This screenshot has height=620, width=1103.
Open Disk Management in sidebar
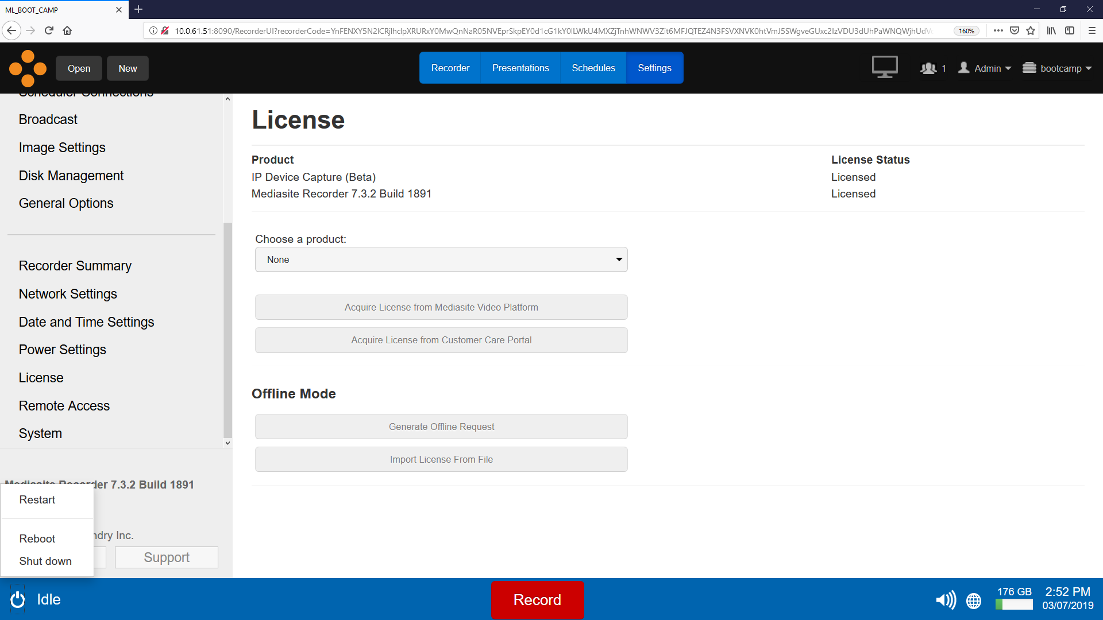[x=71, y=176]
